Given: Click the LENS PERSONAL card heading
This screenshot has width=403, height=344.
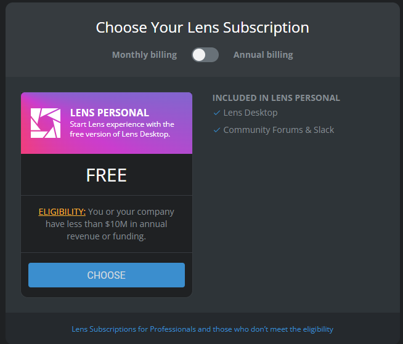Looking at the screenshot, I should [x=110, y=113].
